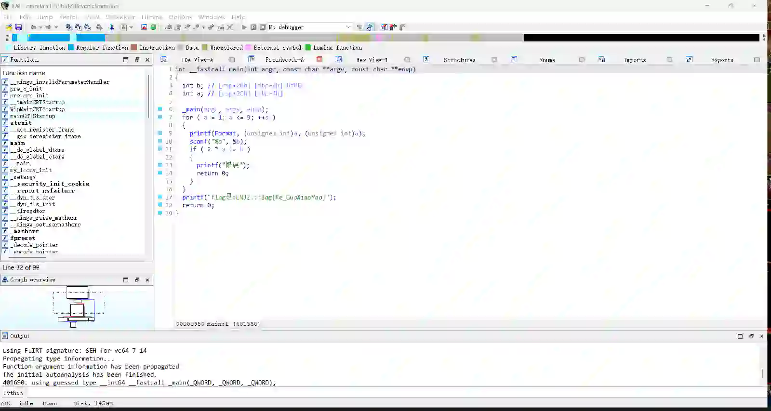
Task: Click the Function name column header
Action: click(x=24, y=73)
